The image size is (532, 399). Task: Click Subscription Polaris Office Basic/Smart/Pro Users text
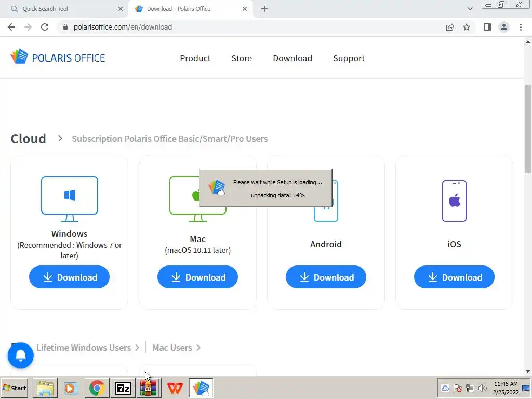pos(170,139)
